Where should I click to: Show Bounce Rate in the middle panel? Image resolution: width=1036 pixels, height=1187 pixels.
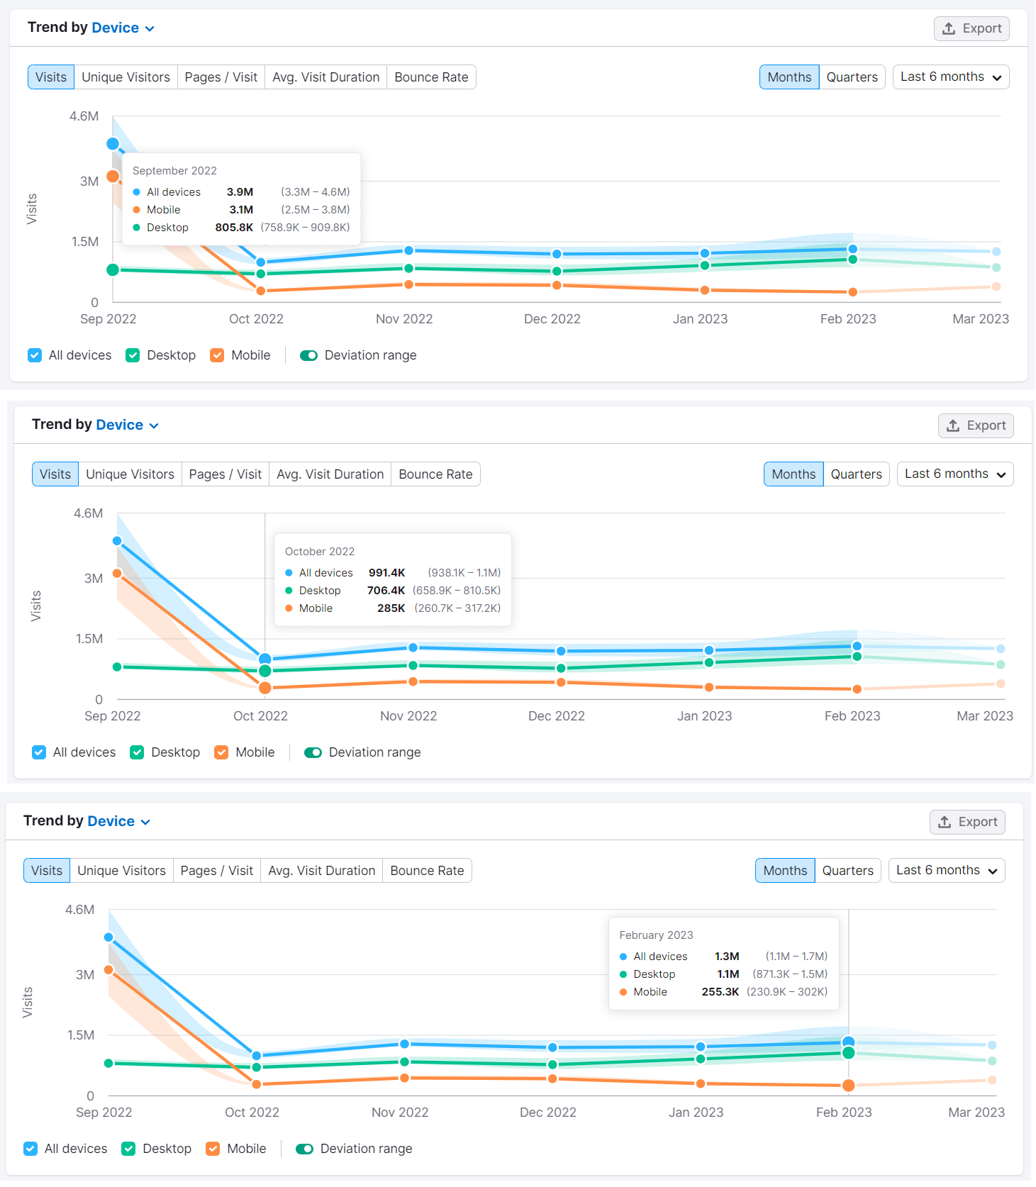click(x=435, y=474)
